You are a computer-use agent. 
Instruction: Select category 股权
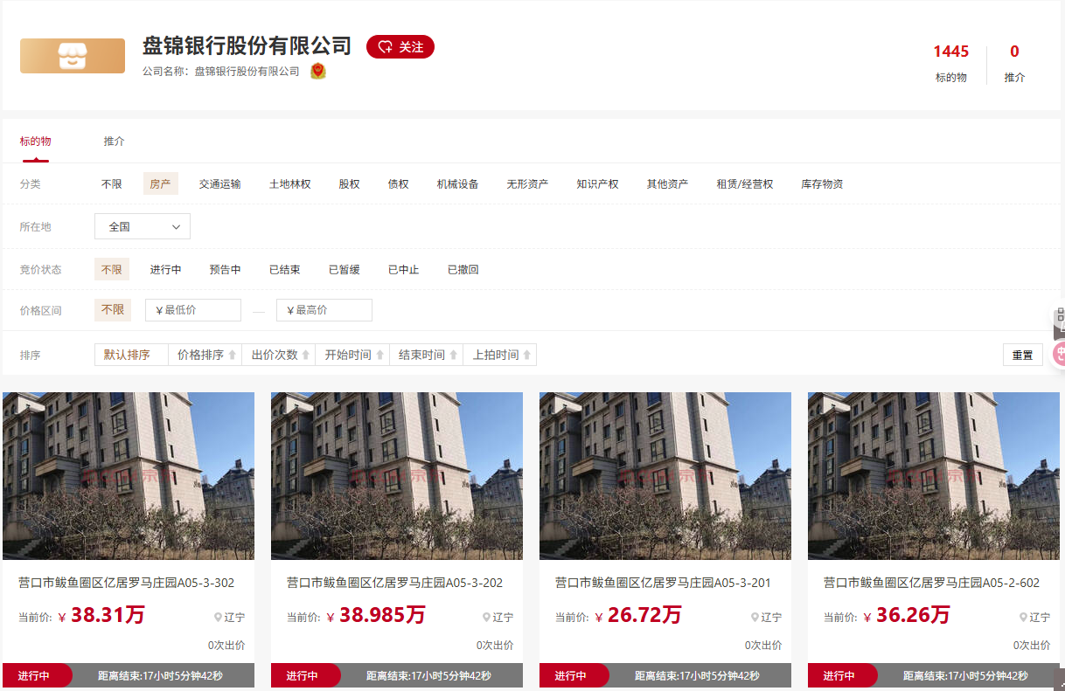[350, 184]
